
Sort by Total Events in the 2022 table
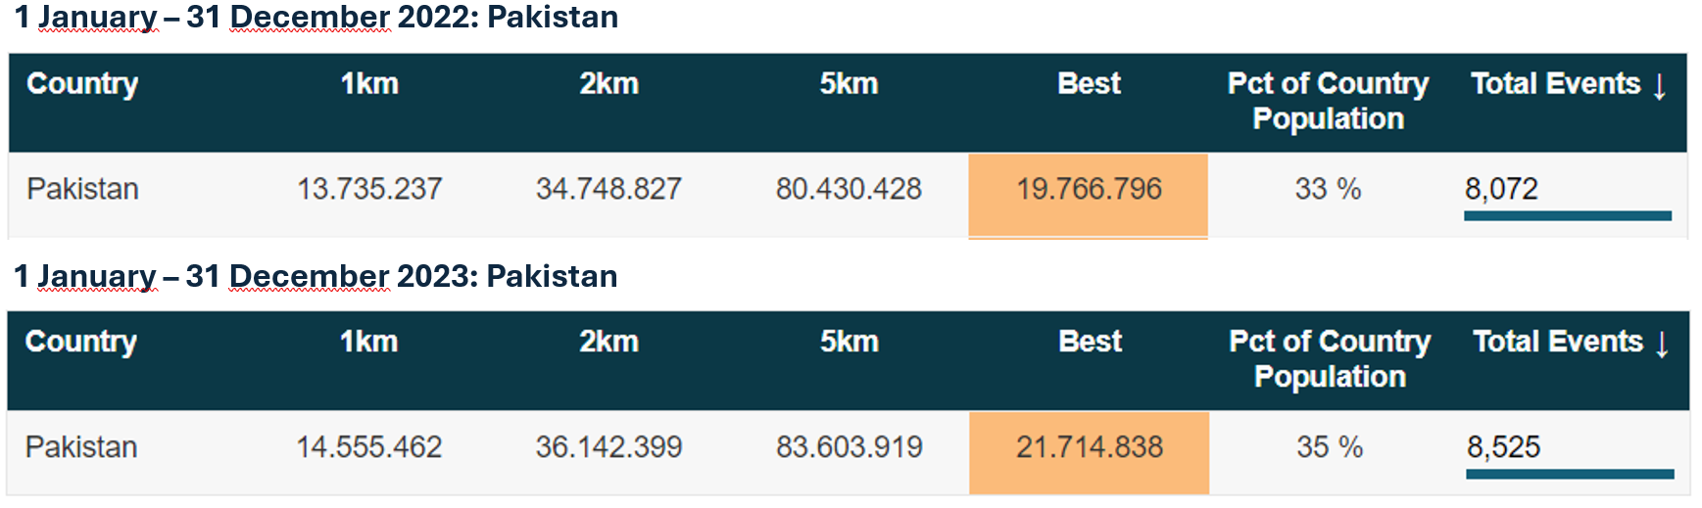[x=1568, y=85]
